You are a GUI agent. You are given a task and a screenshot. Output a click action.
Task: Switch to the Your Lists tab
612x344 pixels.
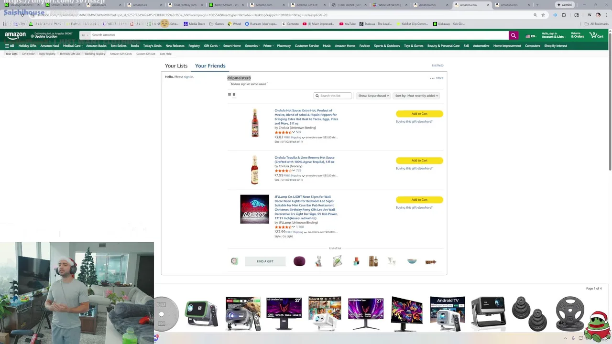[x=176, y=66]
